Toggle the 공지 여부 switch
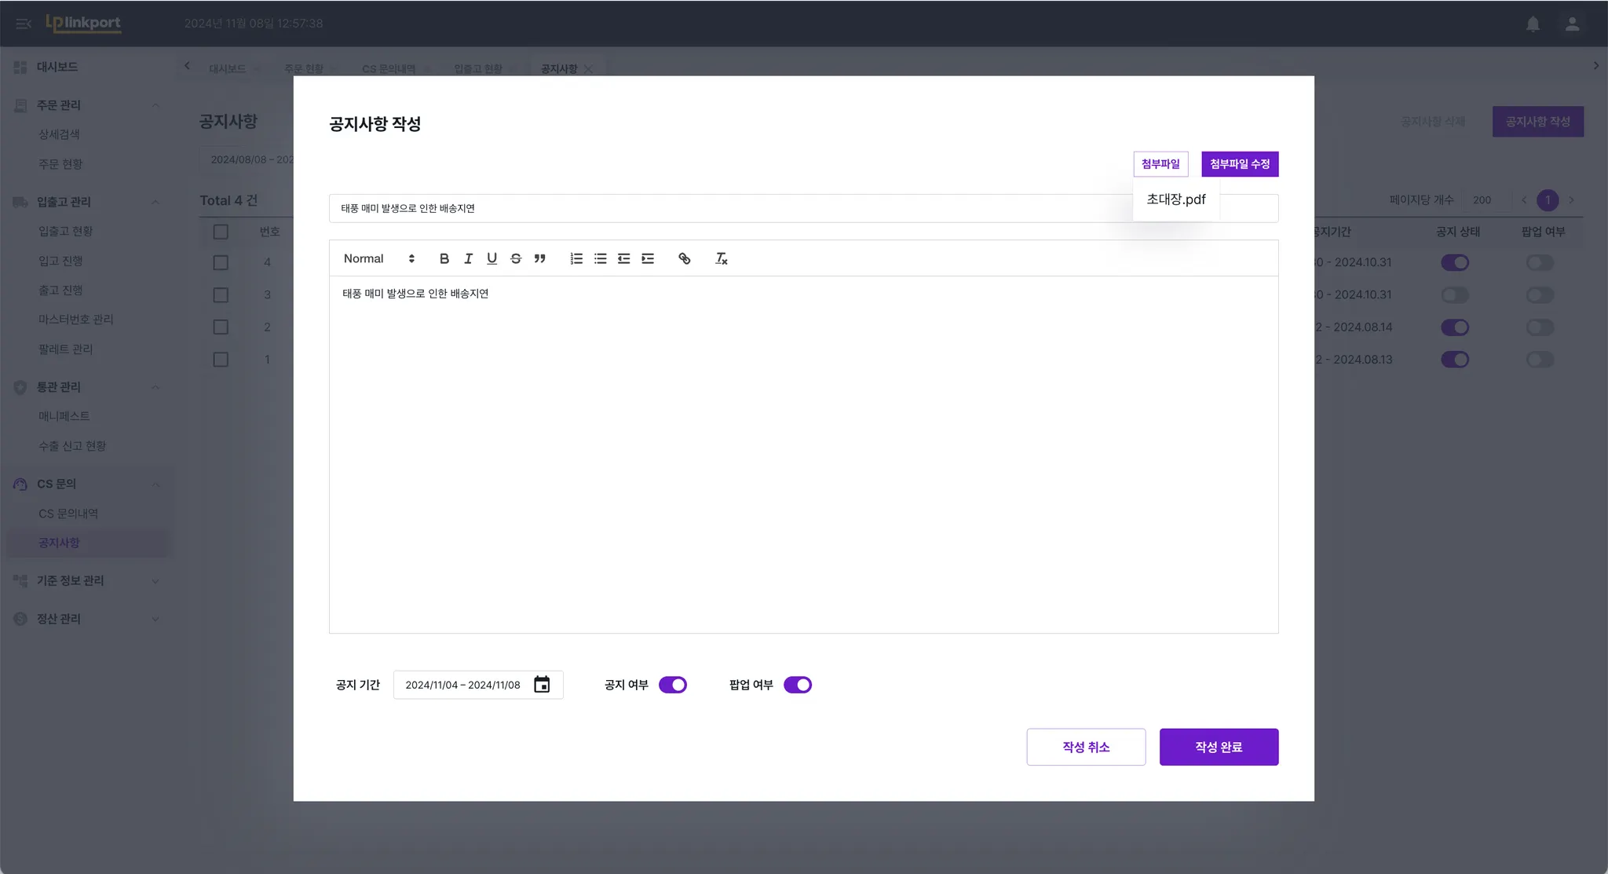 (673, 685)
